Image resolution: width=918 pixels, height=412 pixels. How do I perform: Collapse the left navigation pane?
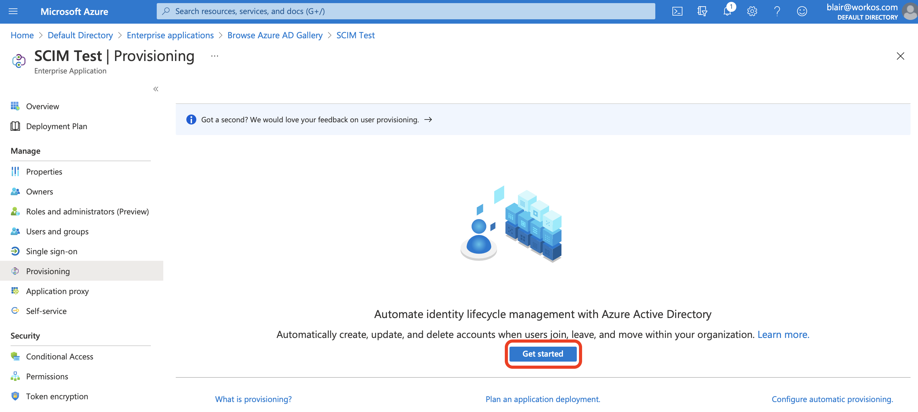click(x=156, y=89)
